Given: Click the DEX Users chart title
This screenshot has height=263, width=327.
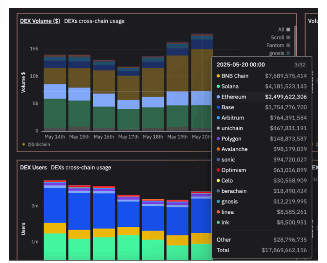Looking at the screenshot, I should coord(33,167).
